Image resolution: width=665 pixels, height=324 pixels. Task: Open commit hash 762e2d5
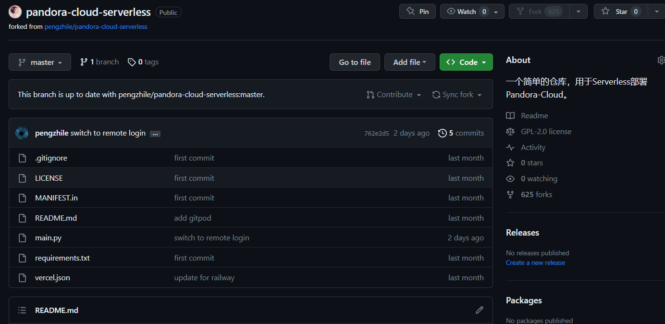tap(376, 134)
